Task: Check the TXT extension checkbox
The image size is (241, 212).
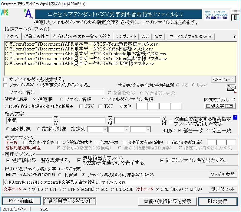Action: coord(100,106)
